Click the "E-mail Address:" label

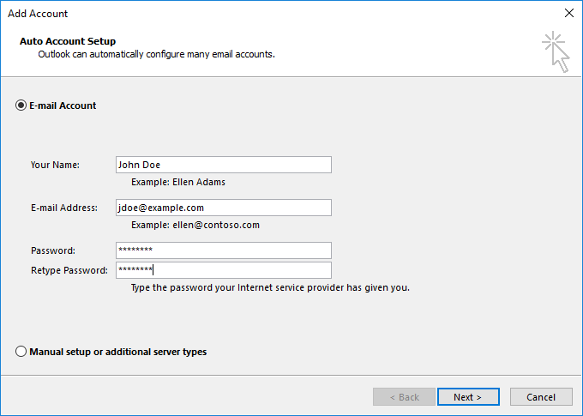tap(64, 208)
